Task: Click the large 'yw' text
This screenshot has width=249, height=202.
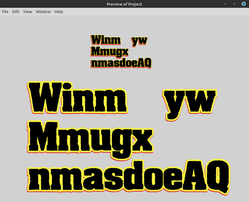Action: 190,105
